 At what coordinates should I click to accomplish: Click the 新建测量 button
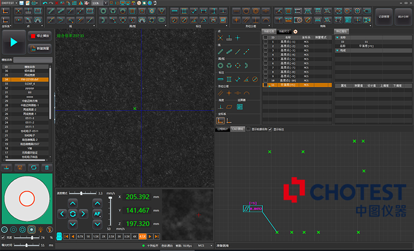tap(40, 48)
